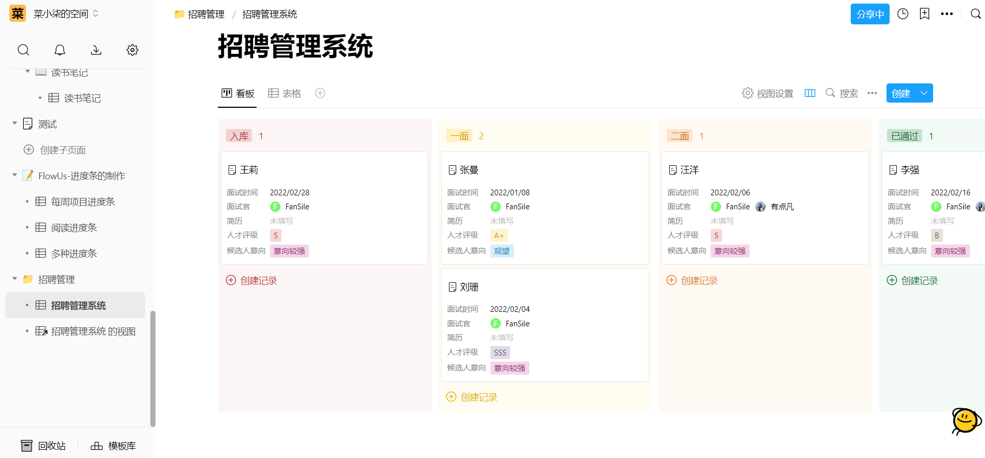Click top-right global search icon
This screenshot has width=985, height=458.
(975, 14)
